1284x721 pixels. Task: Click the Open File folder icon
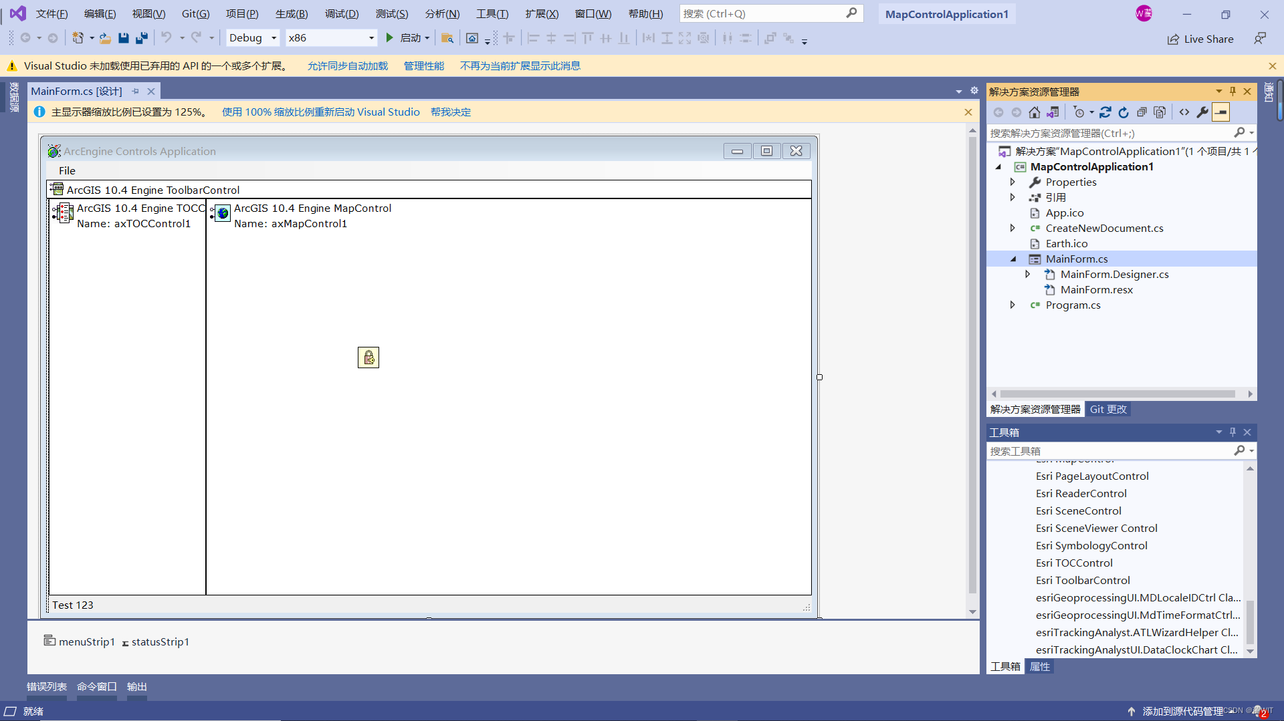105,38
